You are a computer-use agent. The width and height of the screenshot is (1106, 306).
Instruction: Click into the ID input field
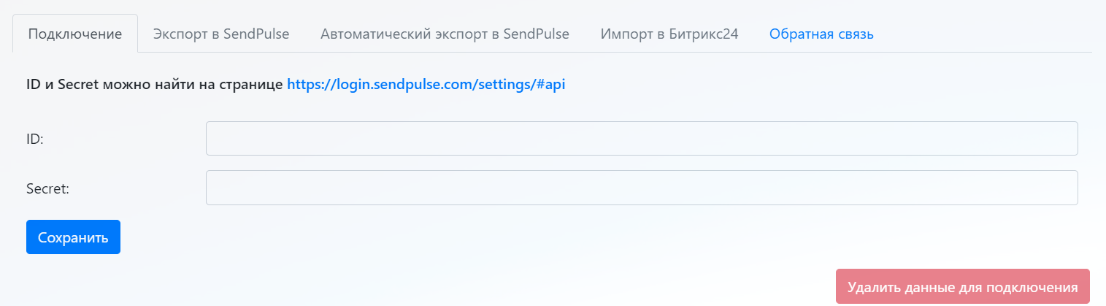pyautogui.click(x=642, y=139)
